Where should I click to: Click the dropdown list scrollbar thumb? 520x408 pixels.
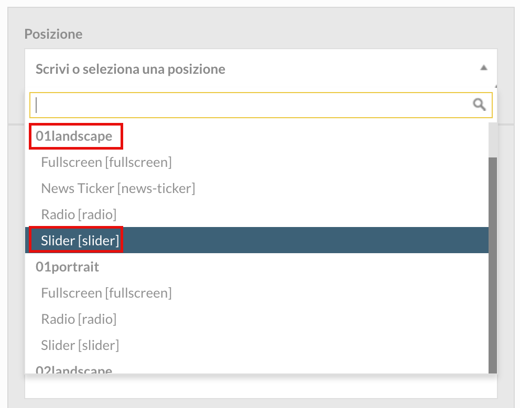[x=493, y=265]
